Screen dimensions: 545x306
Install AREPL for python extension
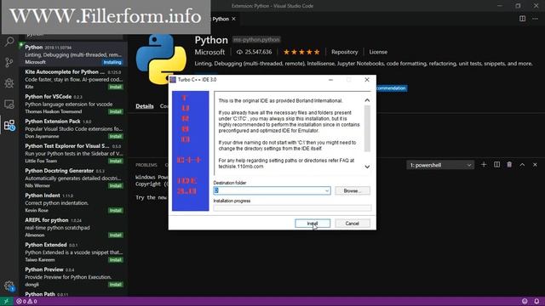coord(116,235)
